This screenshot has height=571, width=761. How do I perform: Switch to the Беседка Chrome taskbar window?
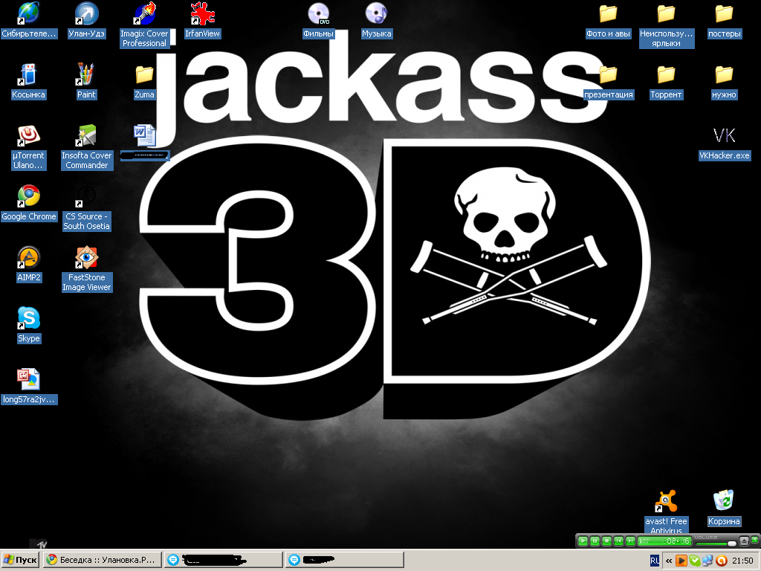pyautogui.click(x=102, y=560)
